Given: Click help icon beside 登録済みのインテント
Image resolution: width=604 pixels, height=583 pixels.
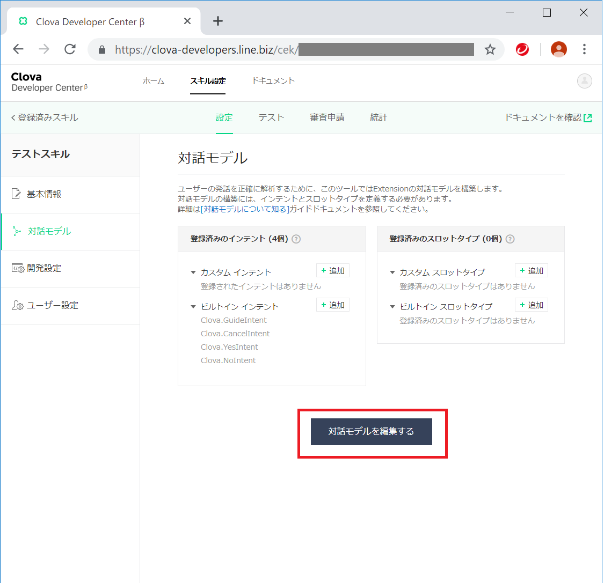Looking at the screenshot, I should point(296,239).
